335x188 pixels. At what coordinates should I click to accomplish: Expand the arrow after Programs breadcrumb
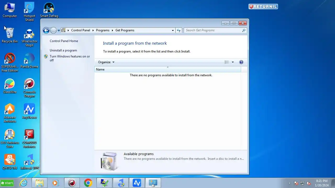[113, 30]
